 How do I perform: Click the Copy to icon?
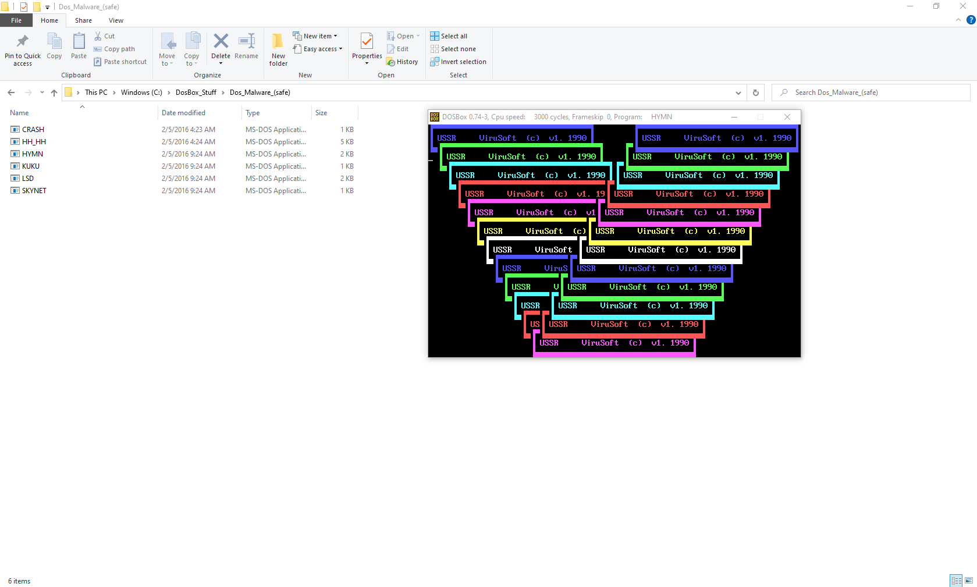point(192,41)
